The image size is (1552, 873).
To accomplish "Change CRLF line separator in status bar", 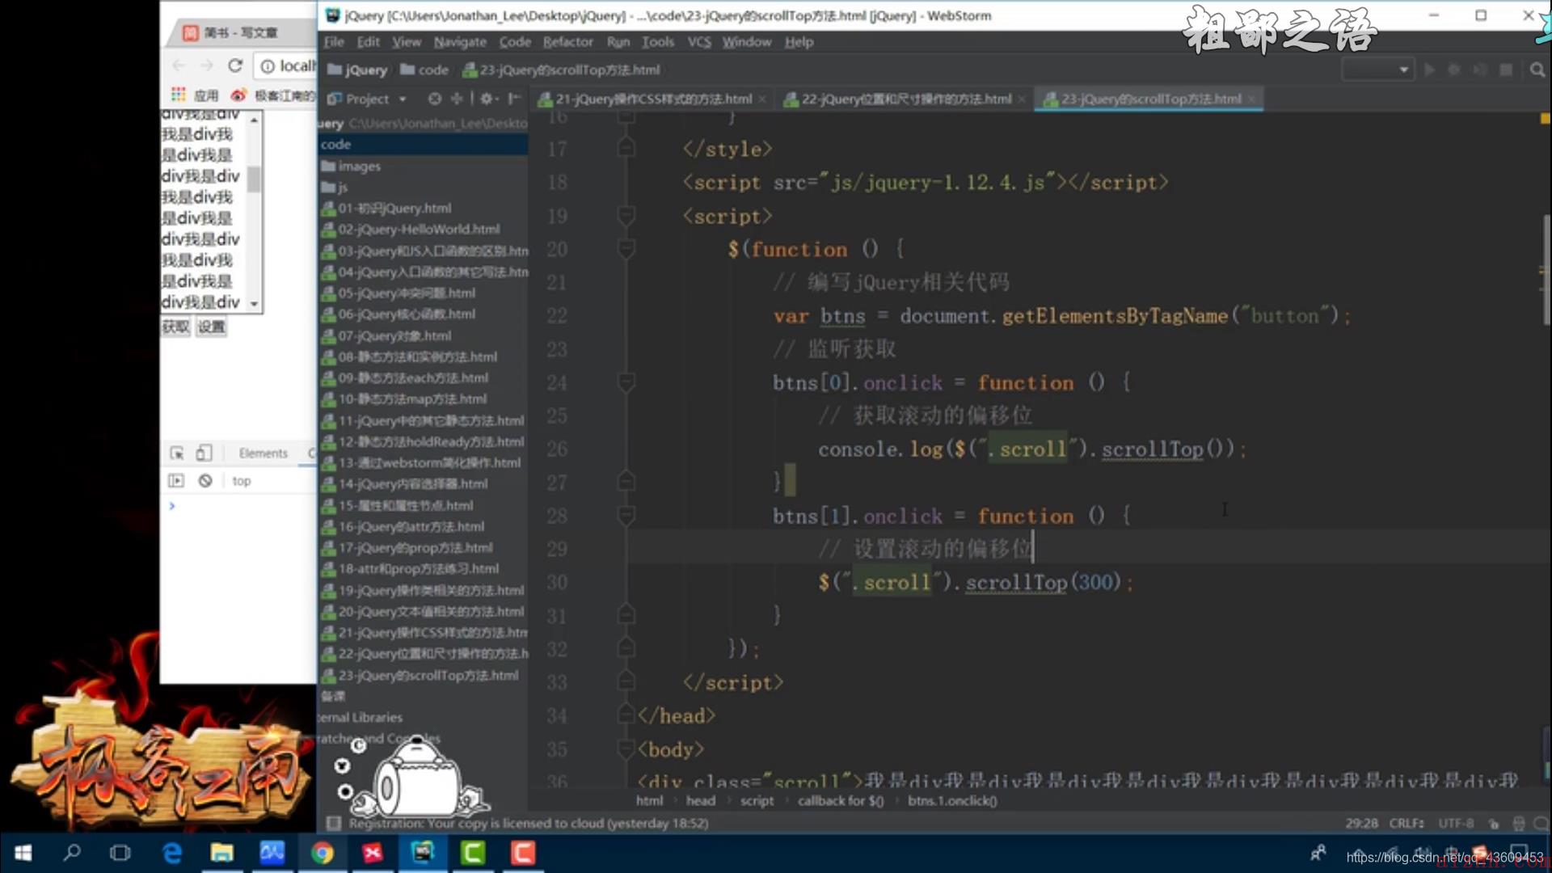I will pos(1406,823).
